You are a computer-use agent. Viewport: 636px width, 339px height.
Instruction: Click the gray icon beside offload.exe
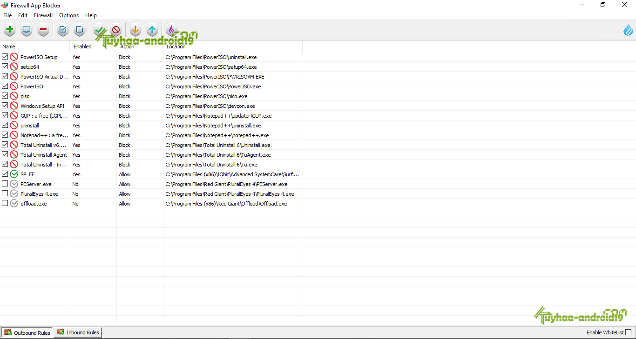pyautogui.click(x=14, y=204)
